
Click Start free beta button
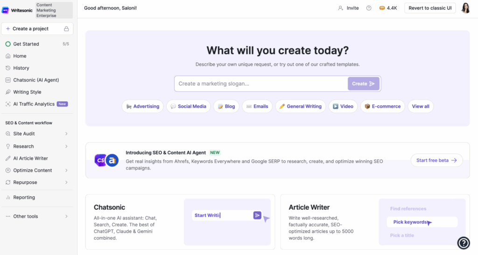tap(436, 160)
